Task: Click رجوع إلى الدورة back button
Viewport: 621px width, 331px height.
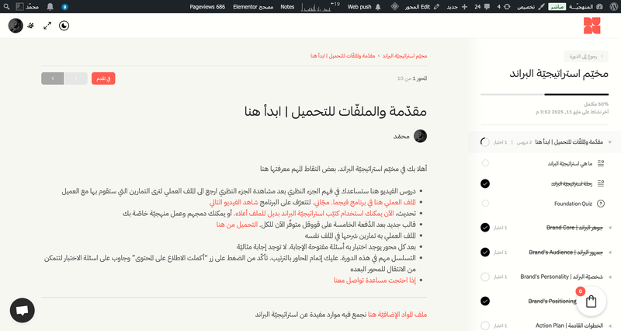Action: [586, 56]
